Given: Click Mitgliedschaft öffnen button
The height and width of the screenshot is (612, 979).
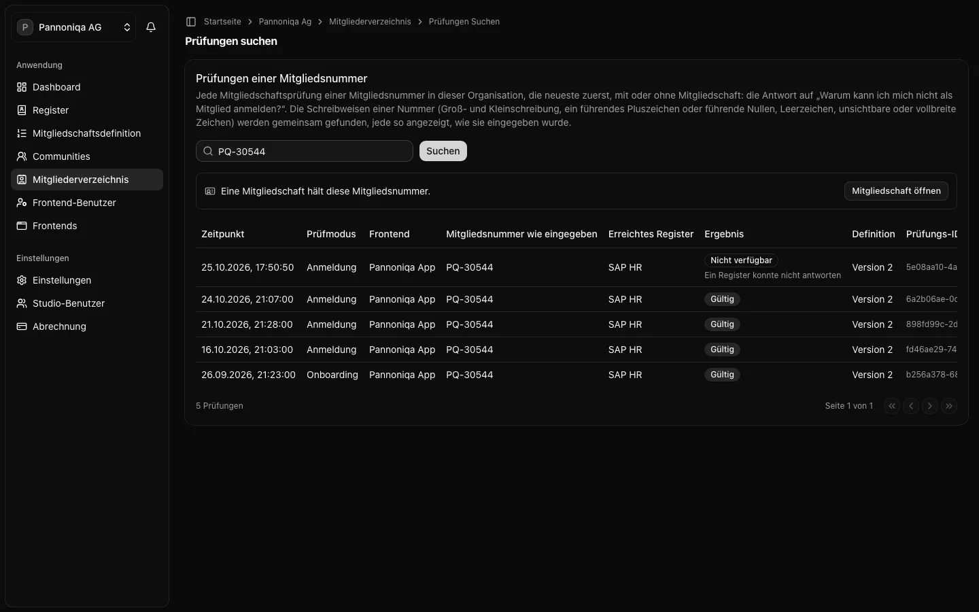Looking at the screenshot, I should 896,191.
